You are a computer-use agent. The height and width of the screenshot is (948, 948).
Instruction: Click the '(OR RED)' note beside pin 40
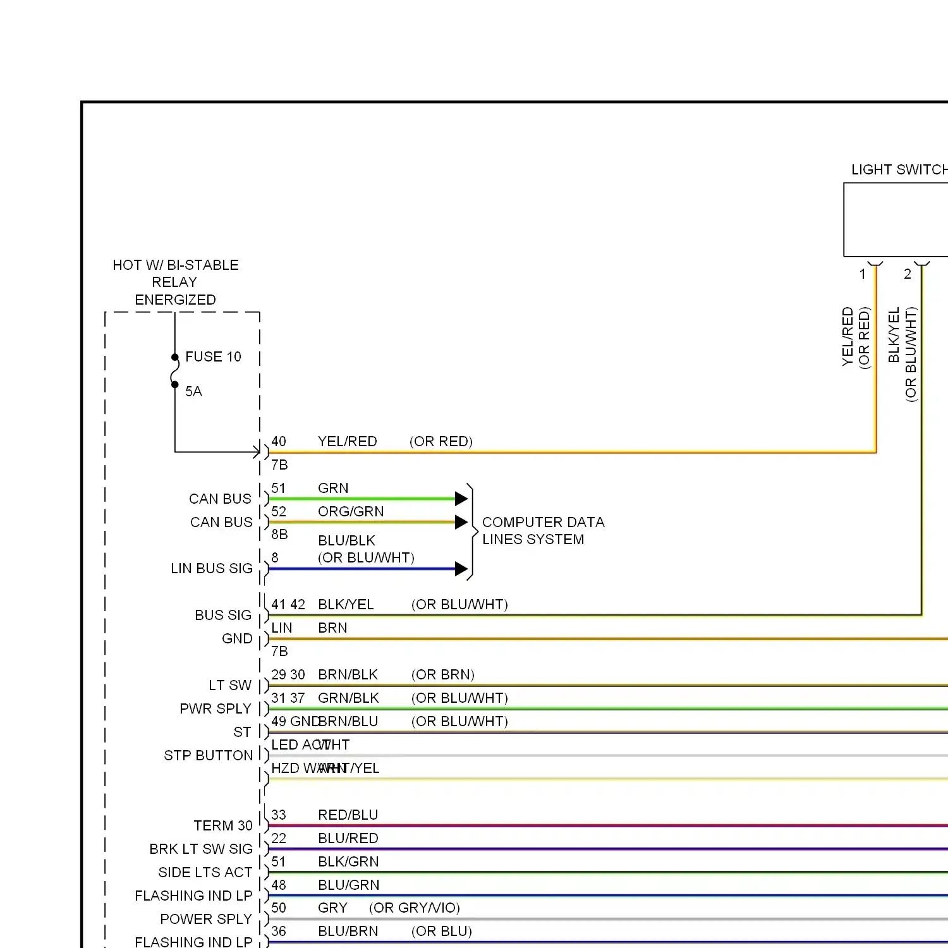click(441, 441)
